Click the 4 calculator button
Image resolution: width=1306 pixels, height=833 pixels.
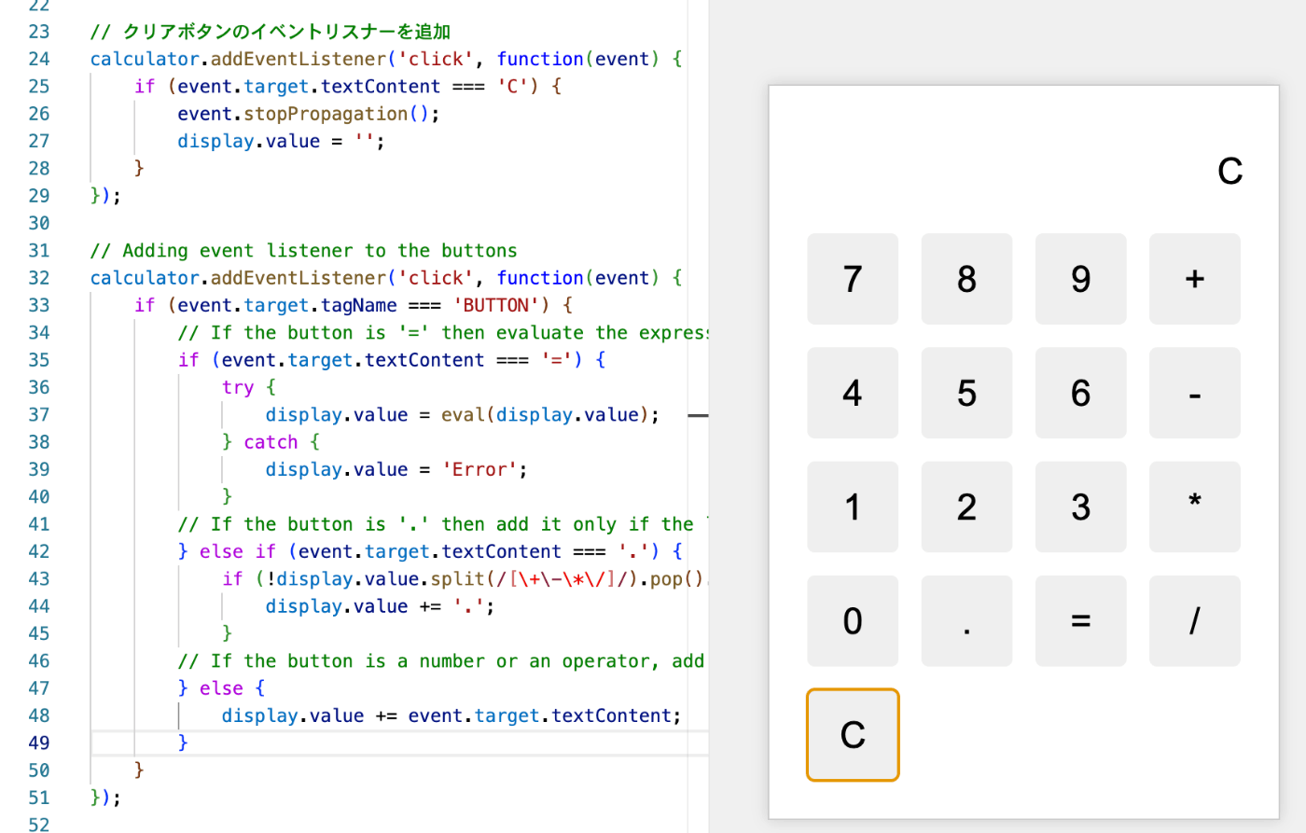853,393
